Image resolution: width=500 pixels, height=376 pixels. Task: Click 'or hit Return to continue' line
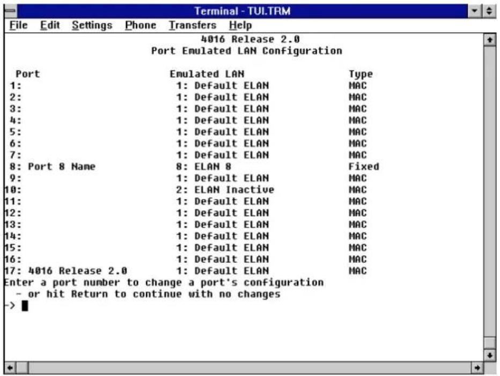[x=148, y=294]
